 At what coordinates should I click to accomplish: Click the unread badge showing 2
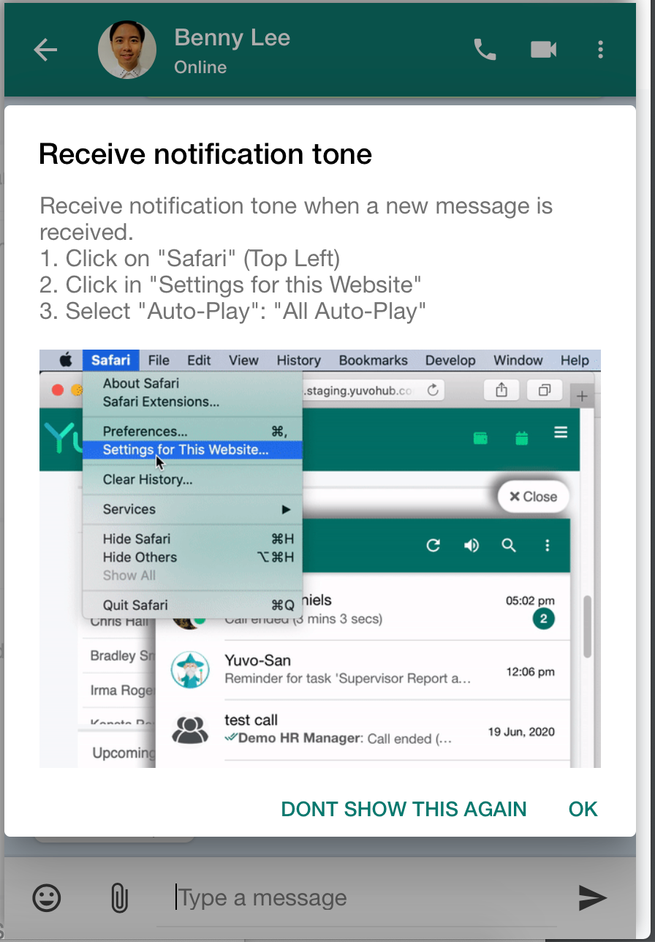pyautogui.click(x=543, y=619)
